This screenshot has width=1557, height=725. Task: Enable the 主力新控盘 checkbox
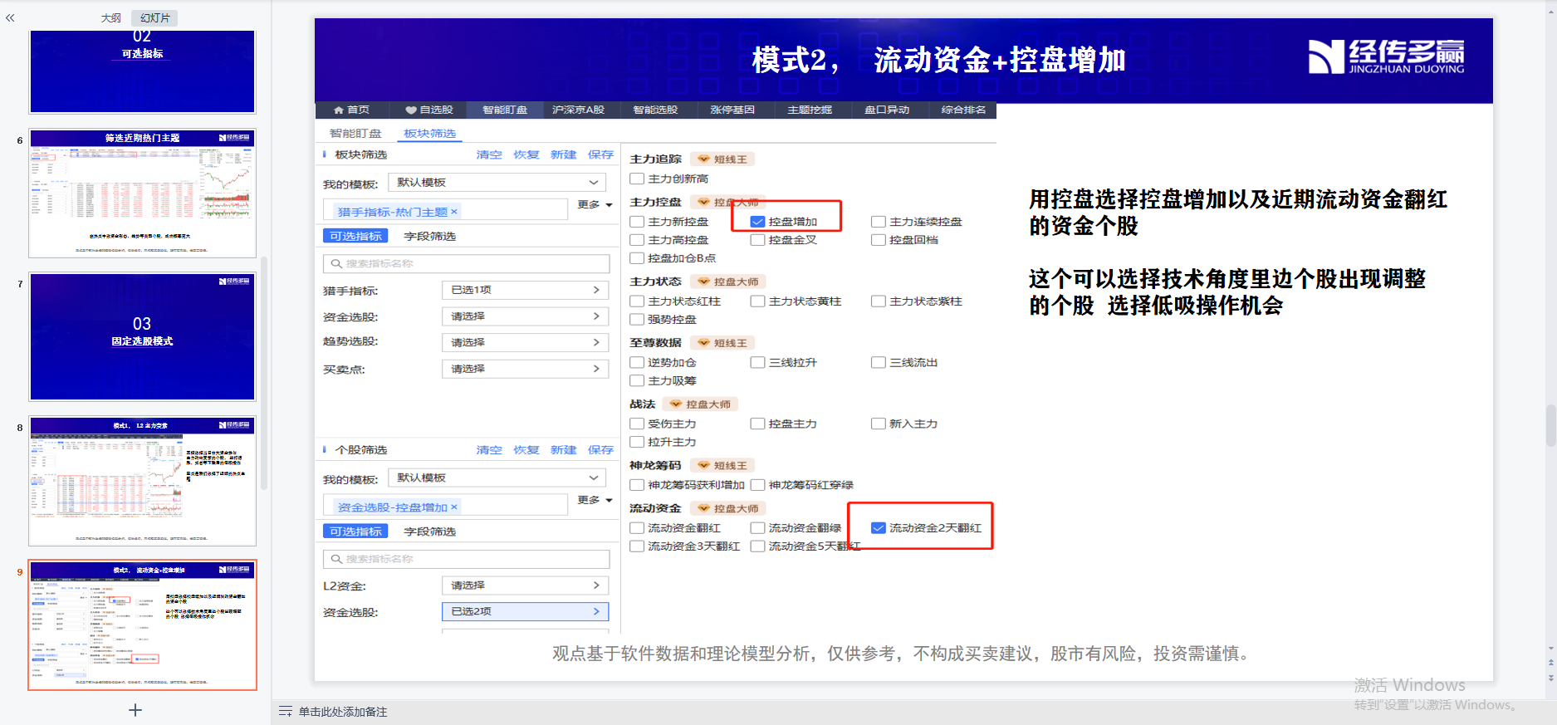coord(637,222)
